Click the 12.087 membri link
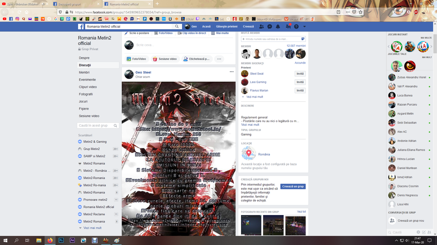 pos(296,46)
